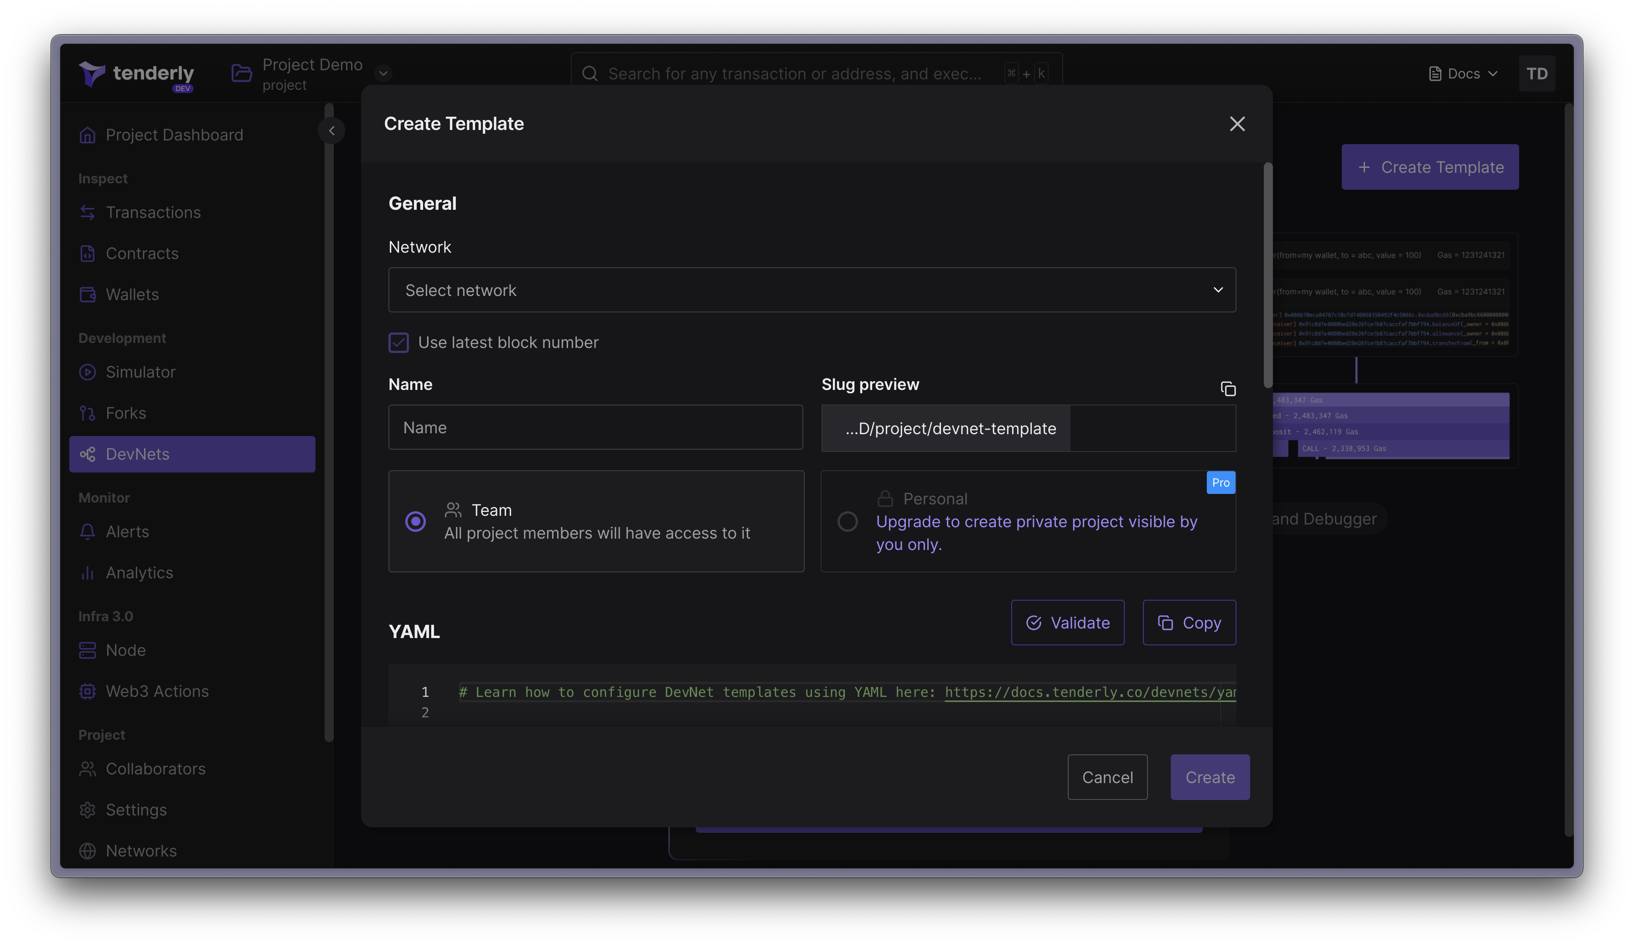Click the Pro badge
The image size is (1634, 945).
1220,483
